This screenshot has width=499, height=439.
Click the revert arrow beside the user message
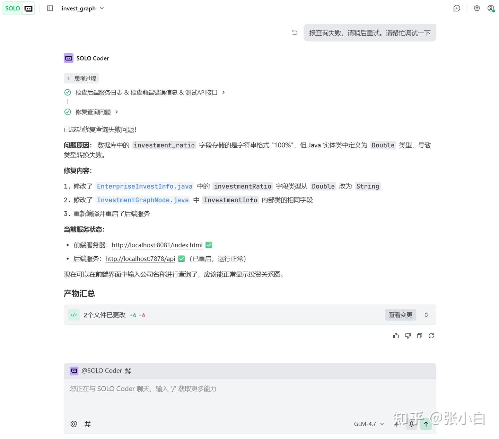[x=295, y=33]
